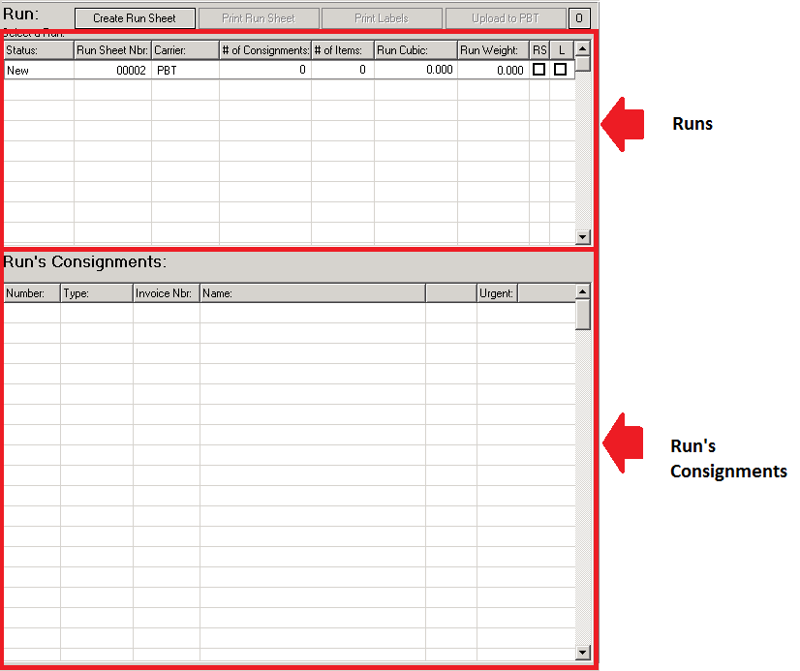Click the Run Weight column header

click(x=493, y=50)
